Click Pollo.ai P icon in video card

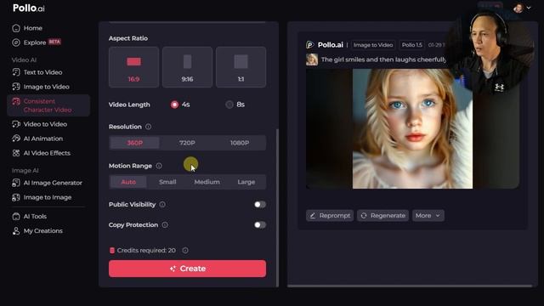[309, 45]
